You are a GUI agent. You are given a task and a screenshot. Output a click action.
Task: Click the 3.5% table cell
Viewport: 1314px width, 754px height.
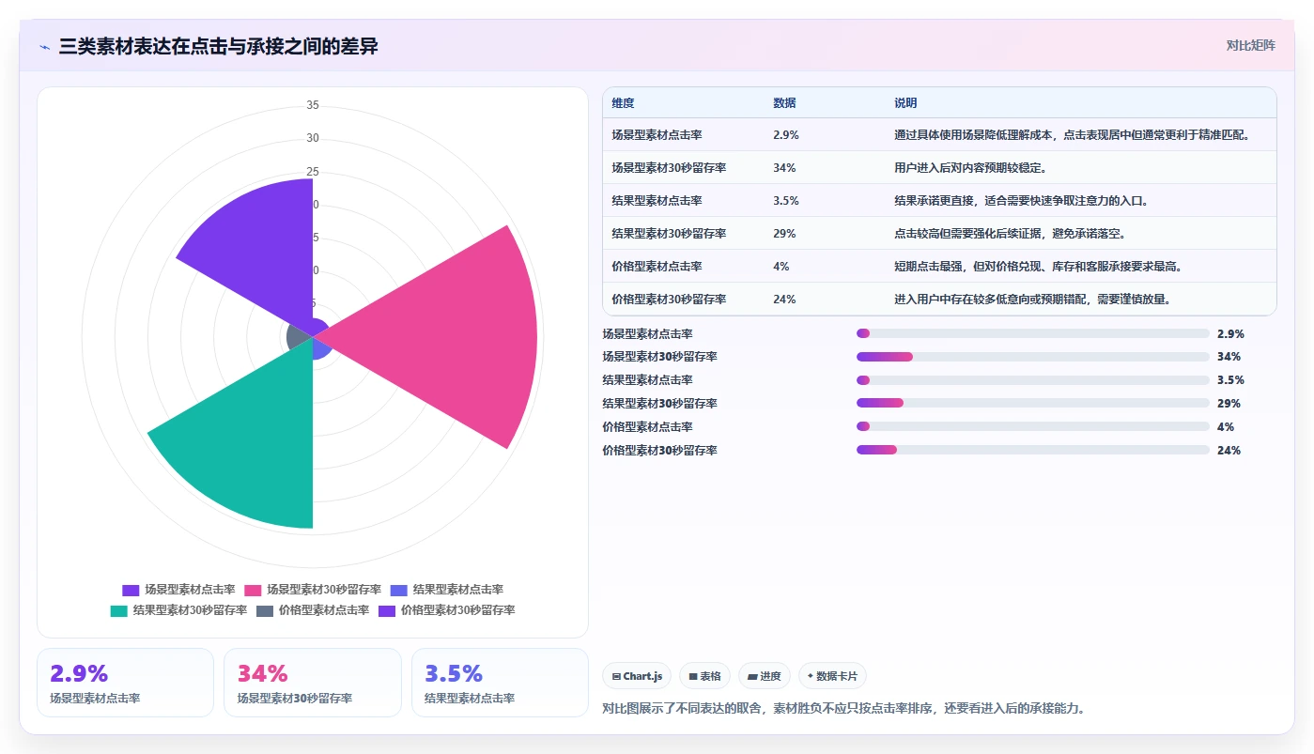coord(786,201)
